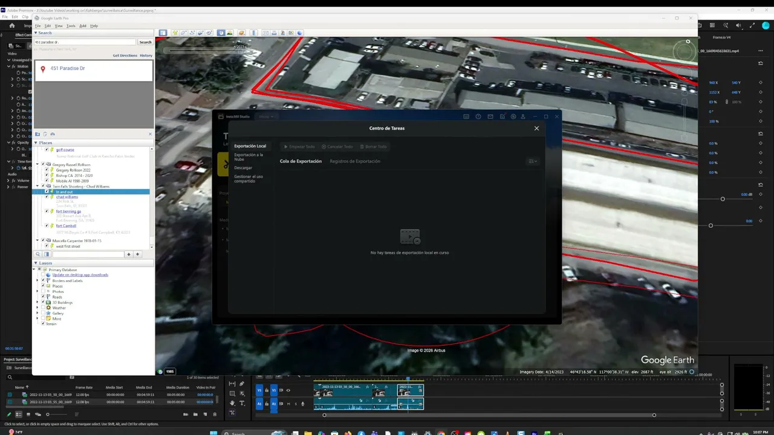Click the Search button
Viewport: 774px width, 435px height.
(145, 42)
